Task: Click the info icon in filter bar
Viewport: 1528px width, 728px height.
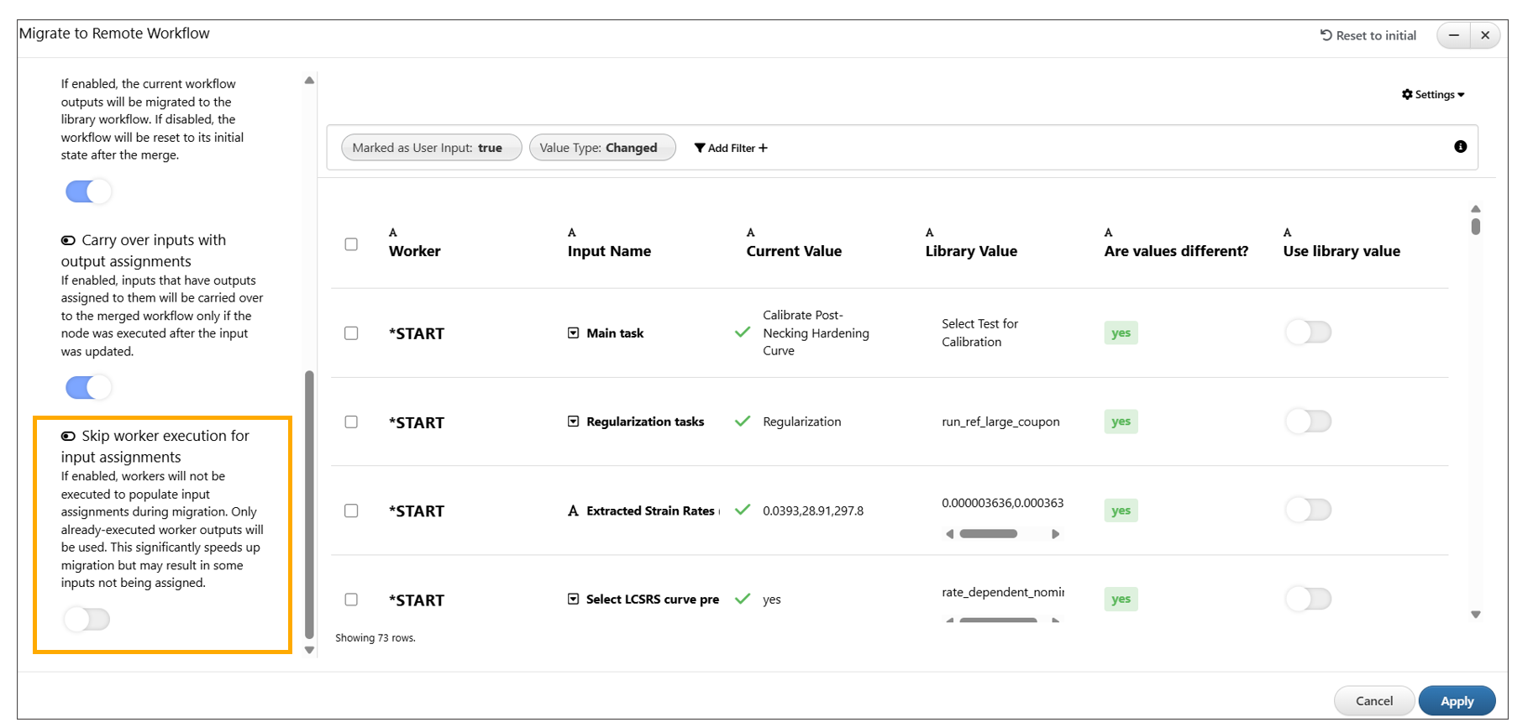Action: tap(1460, 147)
